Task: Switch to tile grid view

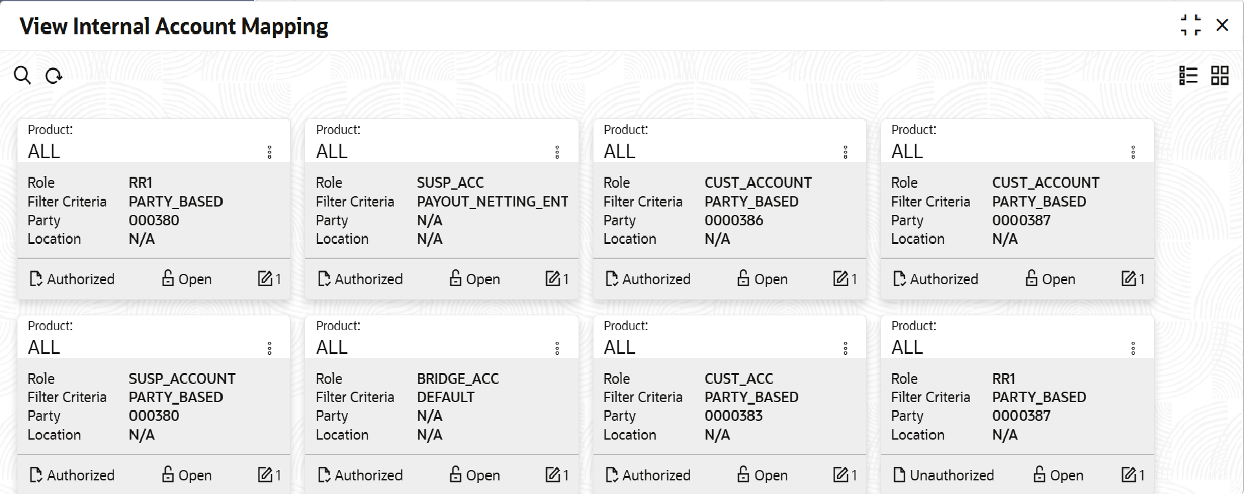Action: click(1220, 76)
